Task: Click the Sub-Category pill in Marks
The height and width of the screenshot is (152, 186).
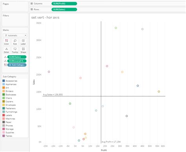Action: pyautogui.click(x=17, y=65)
